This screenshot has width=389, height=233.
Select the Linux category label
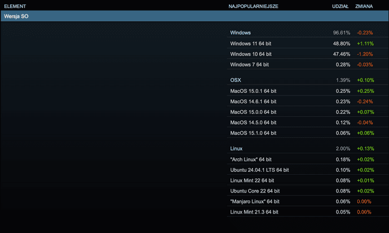236,148
